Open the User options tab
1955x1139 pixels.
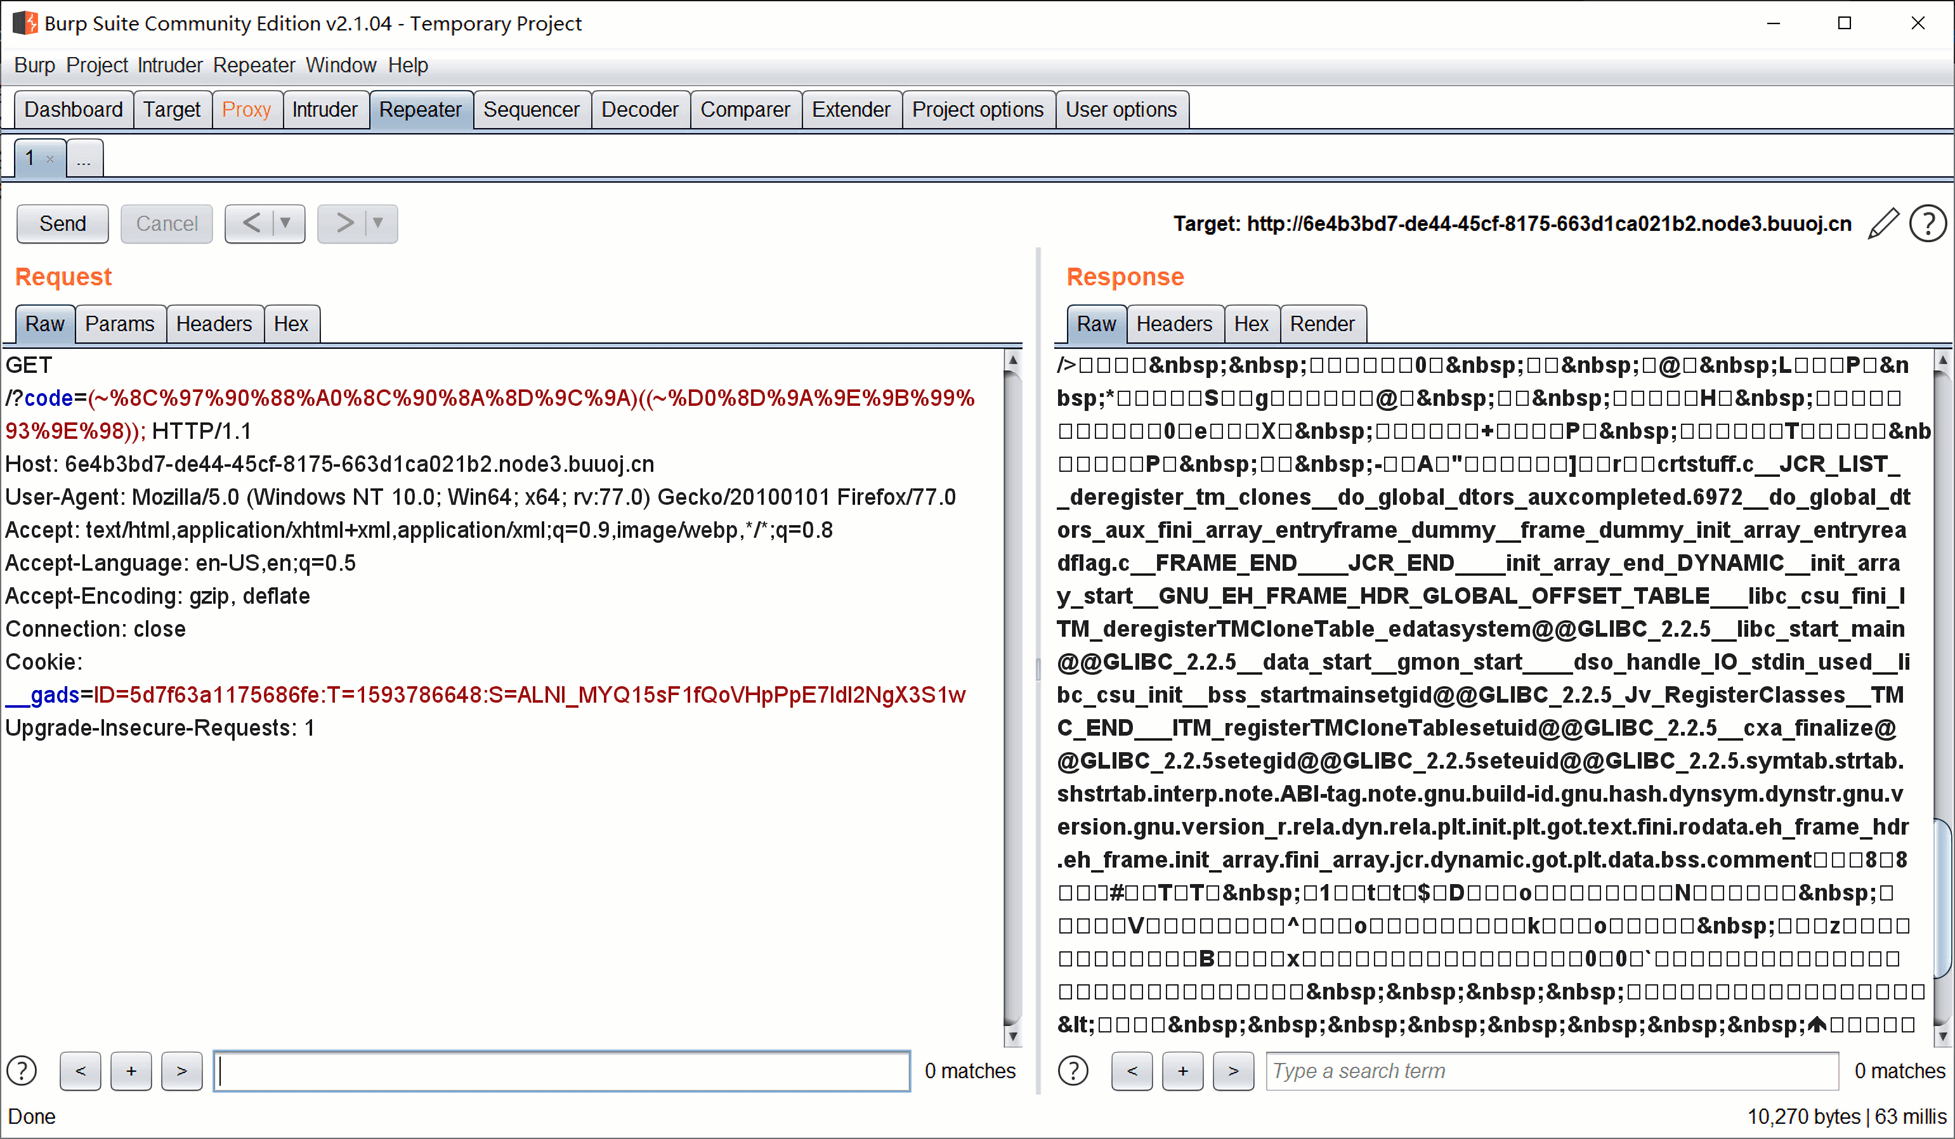pos(1121,109)
